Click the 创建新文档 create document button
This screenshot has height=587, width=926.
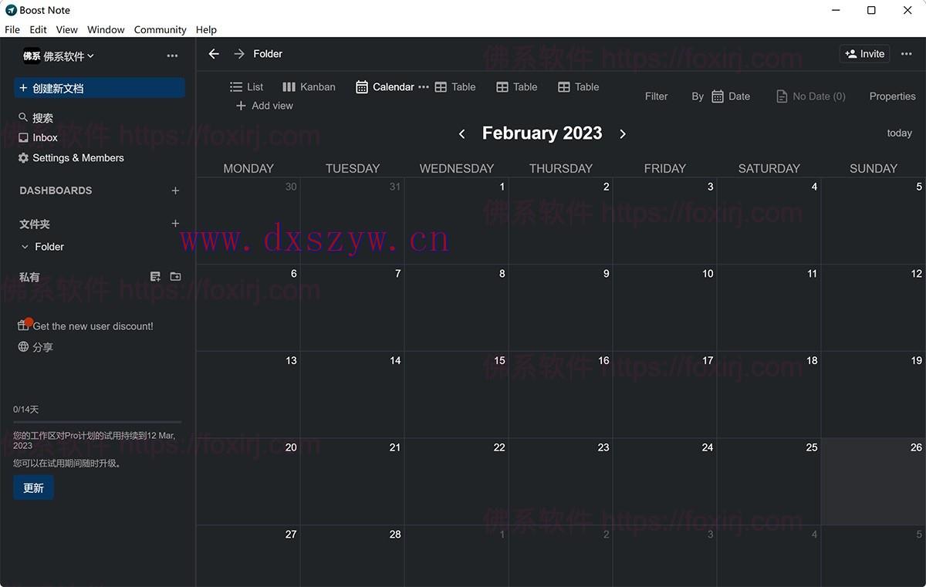coord(99,88)
